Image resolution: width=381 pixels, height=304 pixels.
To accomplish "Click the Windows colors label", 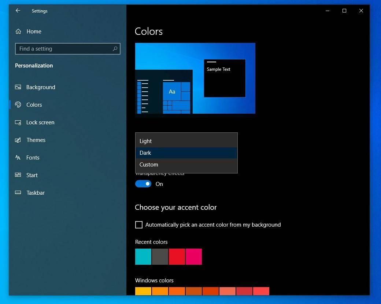I will click(154, 281).
